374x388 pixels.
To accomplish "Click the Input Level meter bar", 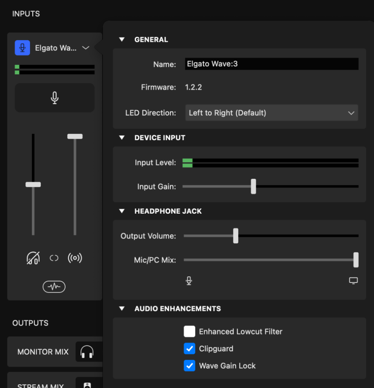I will pyautogui.click(x=271, y=163).
